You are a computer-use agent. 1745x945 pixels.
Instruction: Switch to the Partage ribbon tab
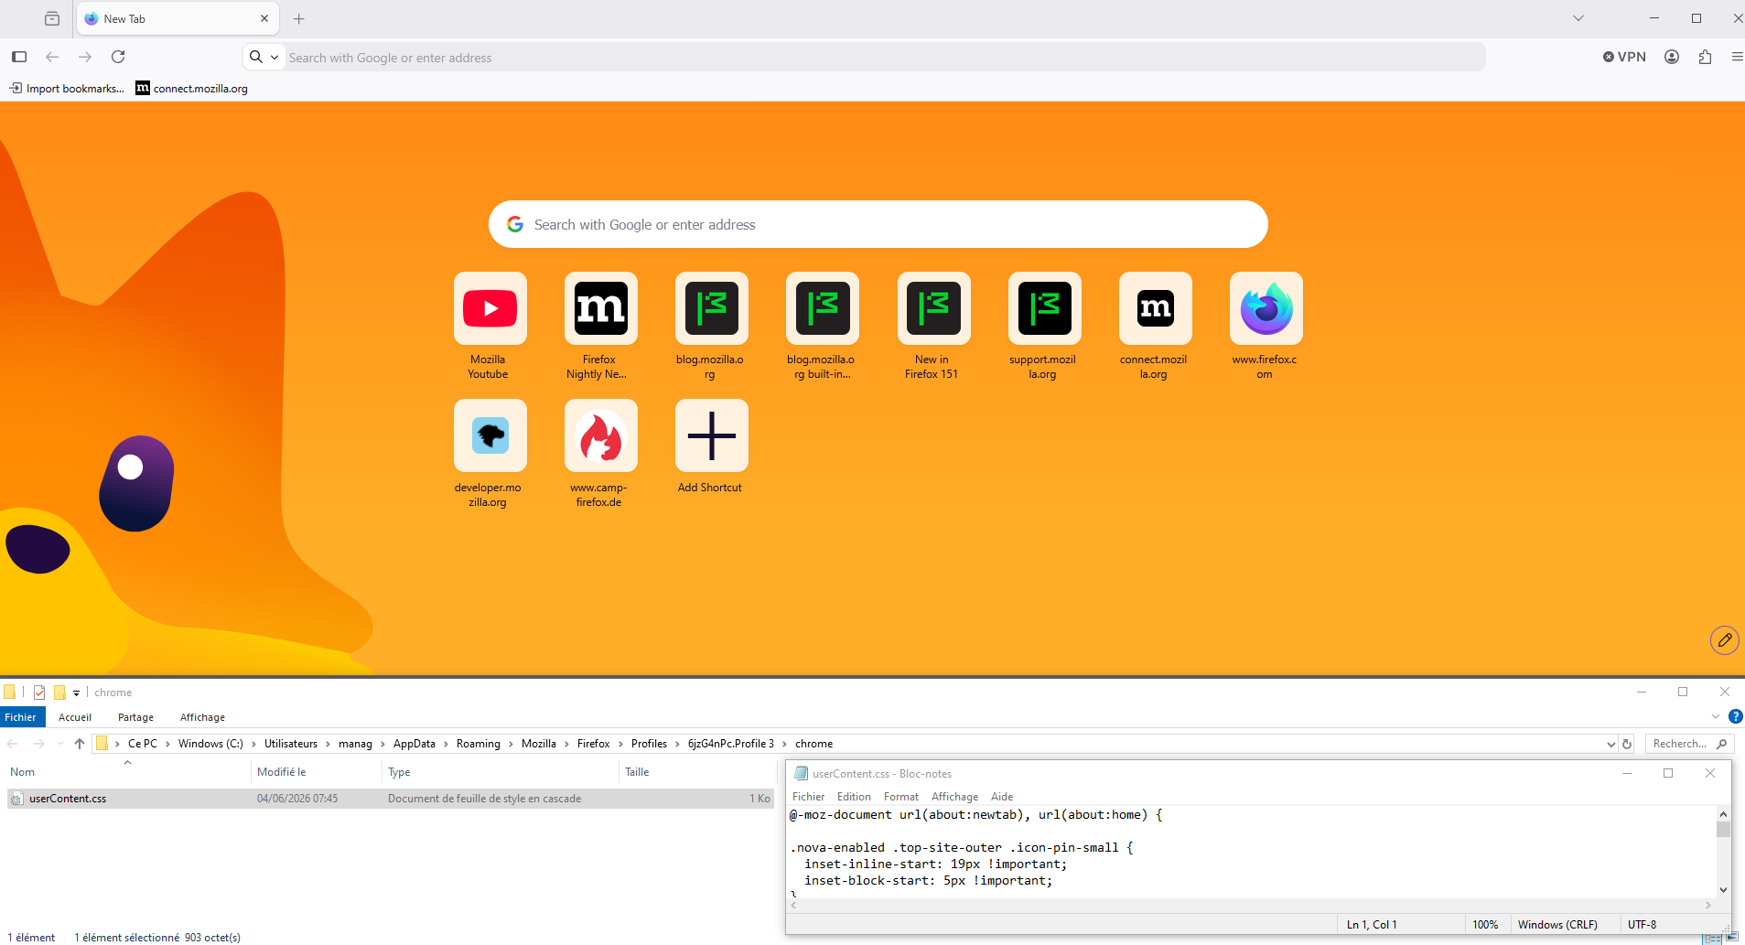pyautogui.click(x=135, y=717)
